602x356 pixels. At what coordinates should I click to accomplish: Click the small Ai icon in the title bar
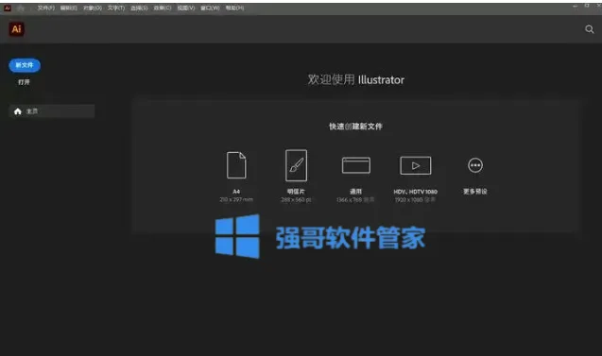(x=8, y=8)
